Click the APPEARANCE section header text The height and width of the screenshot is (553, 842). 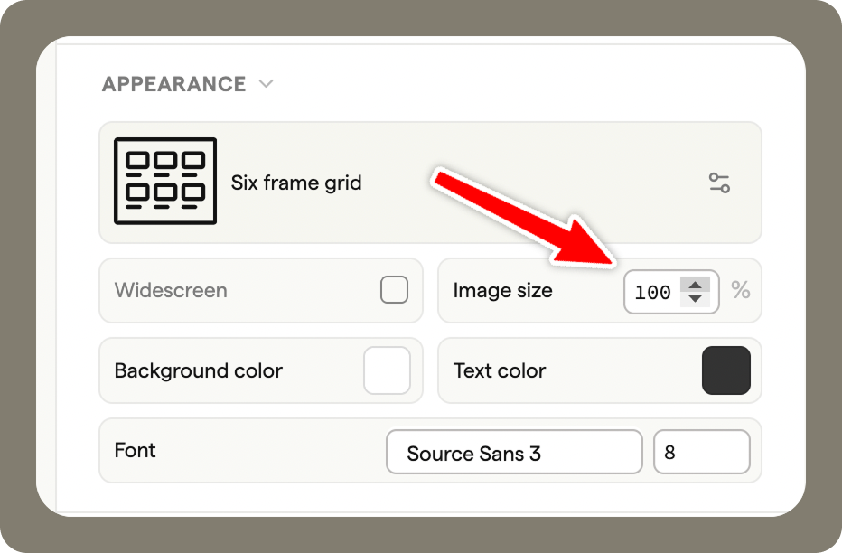(173, 84)
